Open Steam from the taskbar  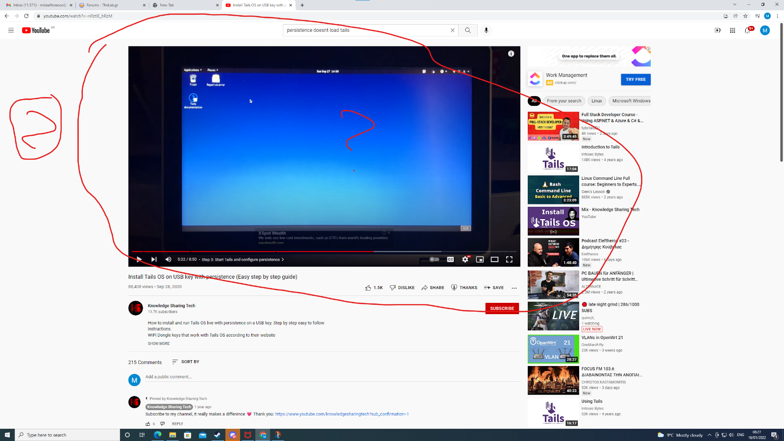coord(218,435)
